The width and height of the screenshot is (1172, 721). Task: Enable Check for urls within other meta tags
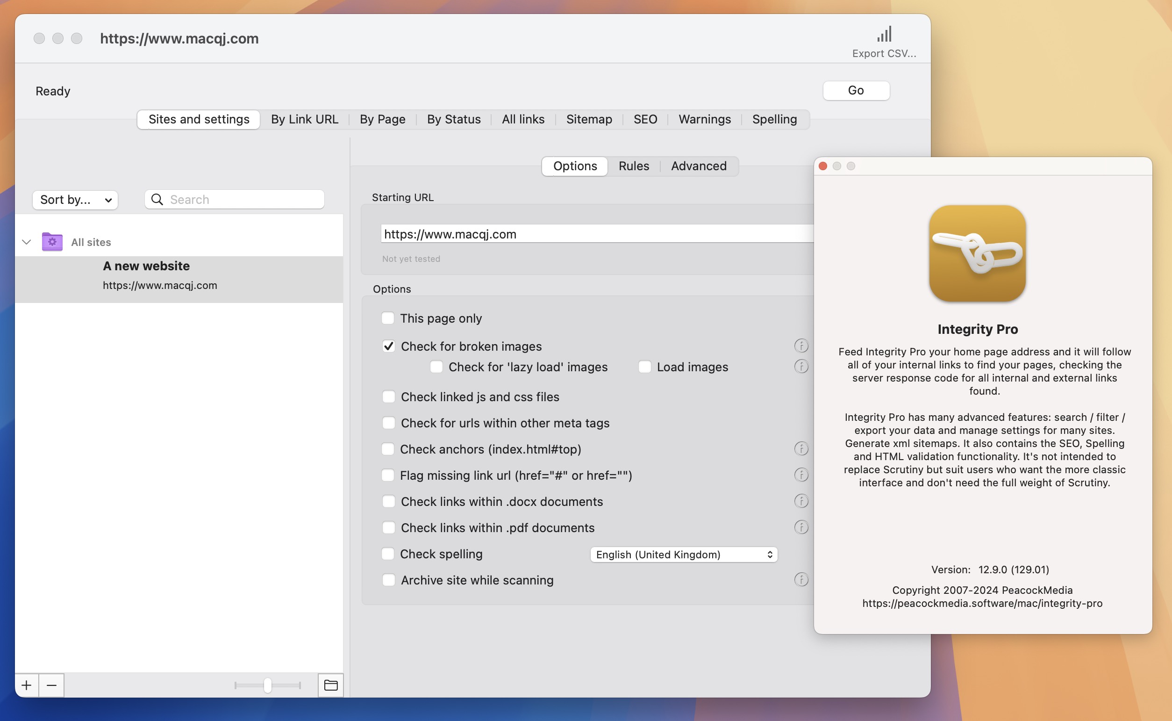(x=389, y=423)
